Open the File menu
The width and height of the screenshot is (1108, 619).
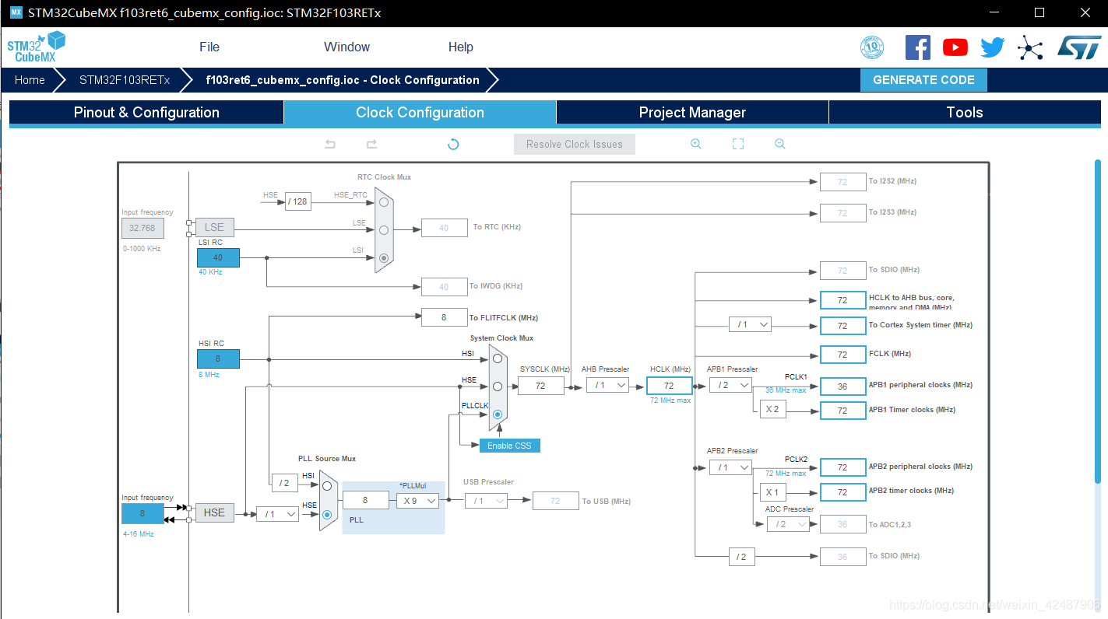click(209, 47)
